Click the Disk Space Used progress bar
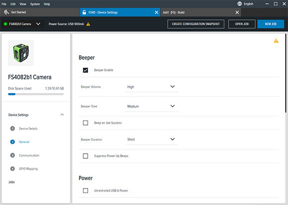 (36, 94)
